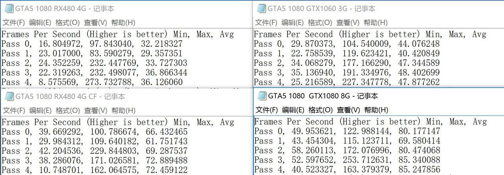Open 文件(F) menu in GTX1060 3G window

click(266, 22)
